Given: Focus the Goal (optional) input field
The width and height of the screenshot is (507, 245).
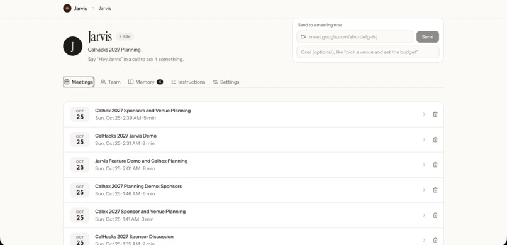Looking at the screenshot, I should [367, 52].
